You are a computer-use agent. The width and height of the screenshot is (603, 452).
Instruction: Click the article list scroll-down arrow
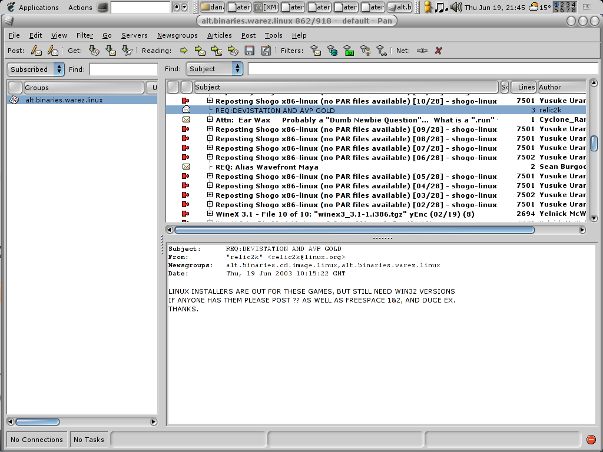pyautogui.click(x=594, y=218)
